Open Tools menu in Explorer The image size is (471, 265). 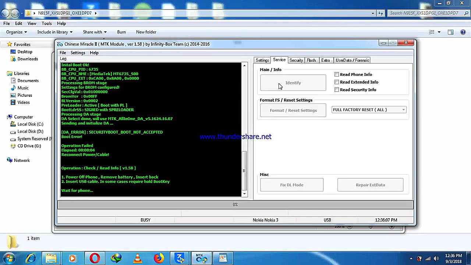pos(47,24)
